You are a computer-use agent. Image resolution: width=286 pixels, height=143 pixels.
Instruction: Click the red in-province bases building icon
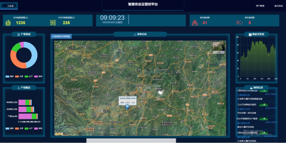coord(195,23)
